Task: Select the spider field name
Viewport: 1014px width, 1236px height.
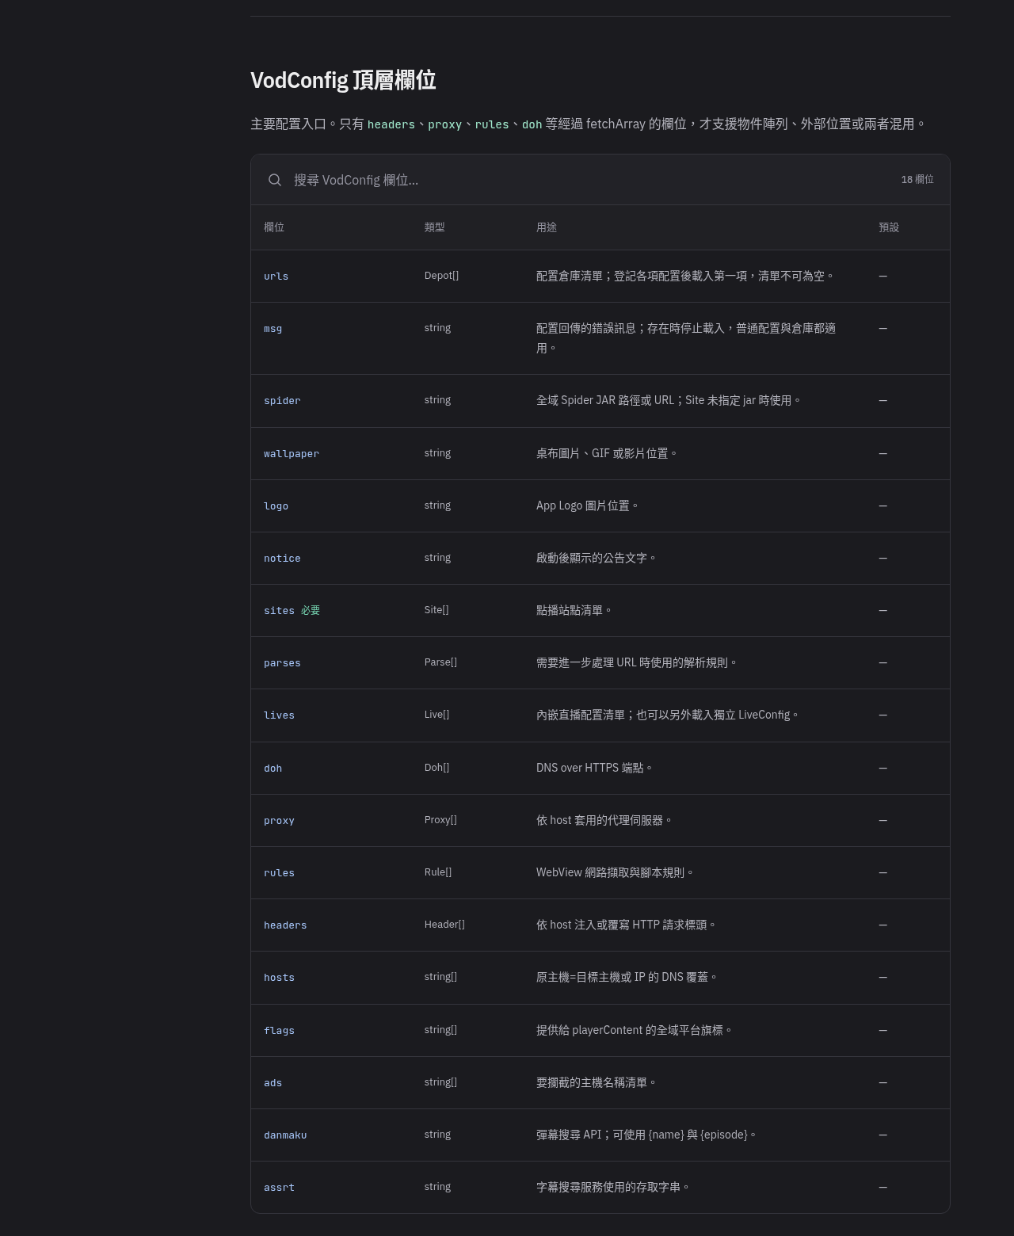Action: pyautogui.click(x=282, y=401)
